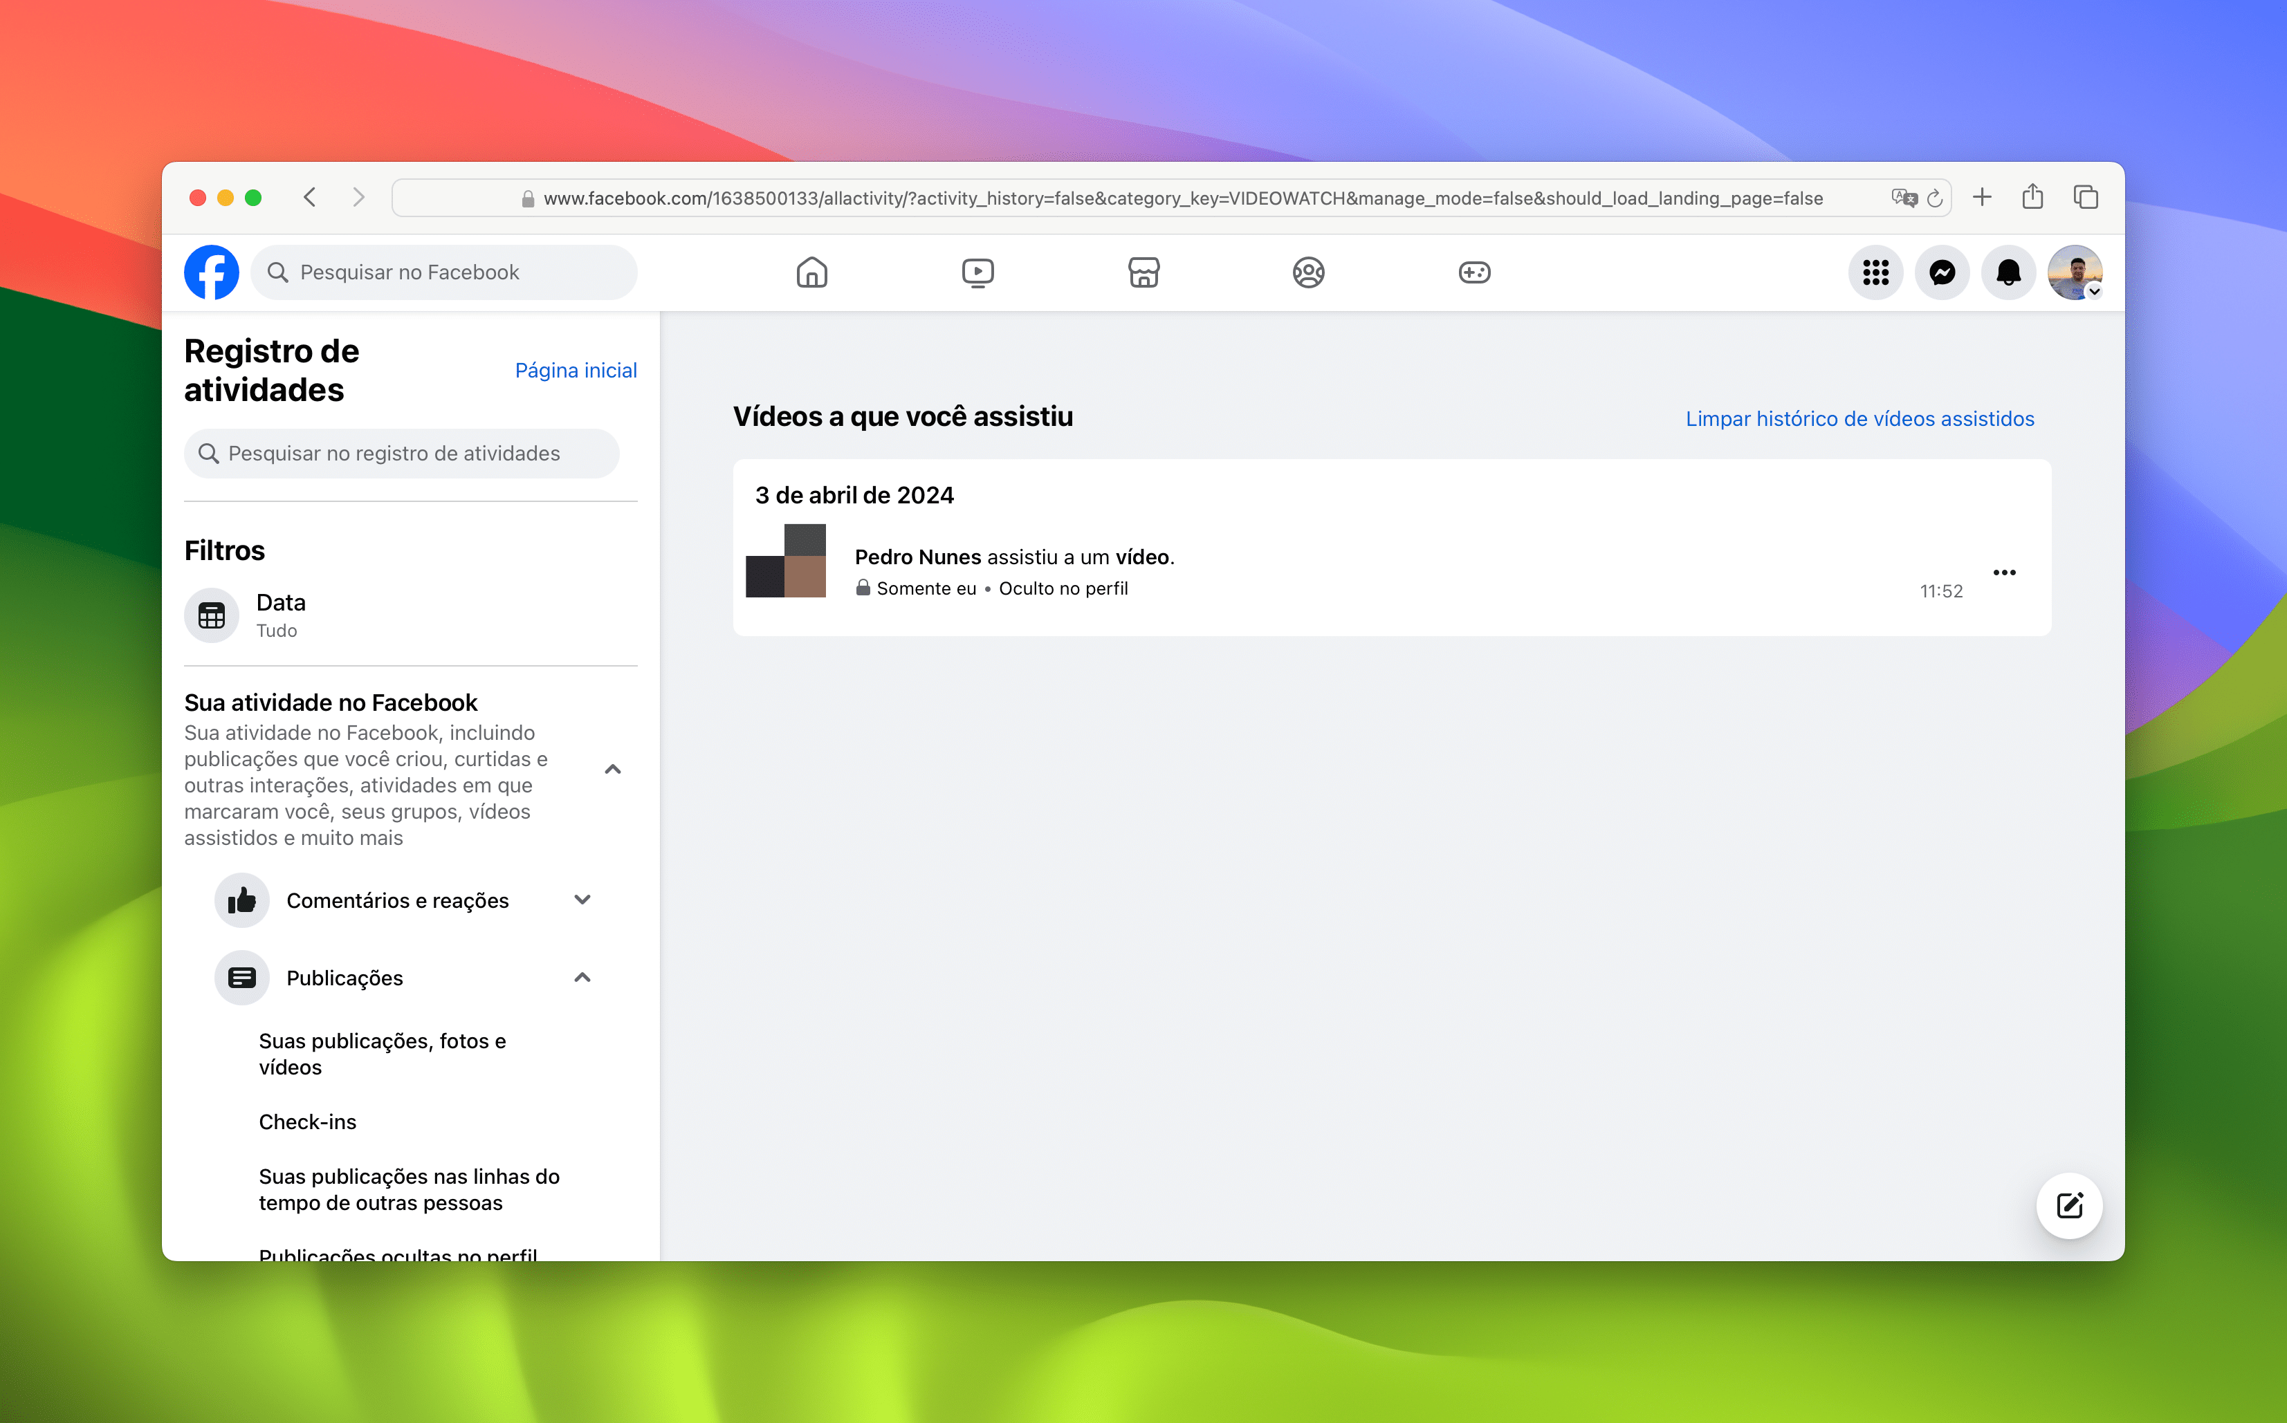This screenshot has height=1423, width=2287.
Task: Click Limpar histórico de vídeos assistidos
Action: point(1859,419)
